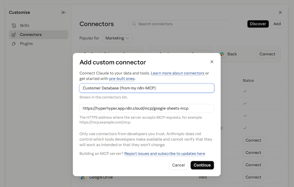Click the search magnifier icon
The width and height of the screenshot is (294, 187).
[134, 24]
